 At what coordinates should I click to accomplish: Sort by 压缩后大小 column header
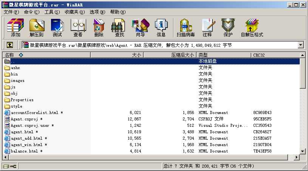coord(170,55)
